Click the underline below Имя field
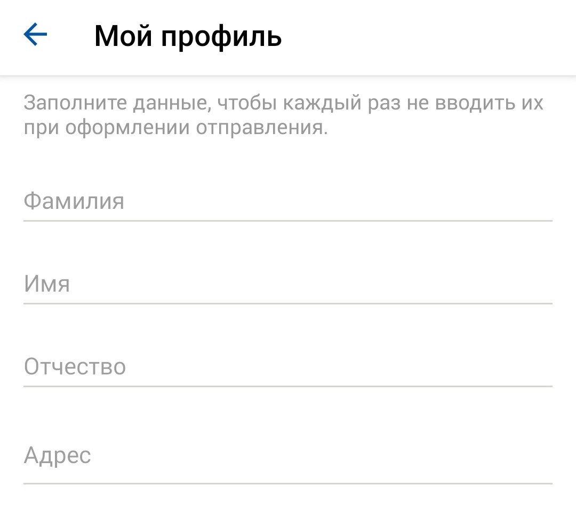This screenshot has width=576, height=517. tap(288, 303)
